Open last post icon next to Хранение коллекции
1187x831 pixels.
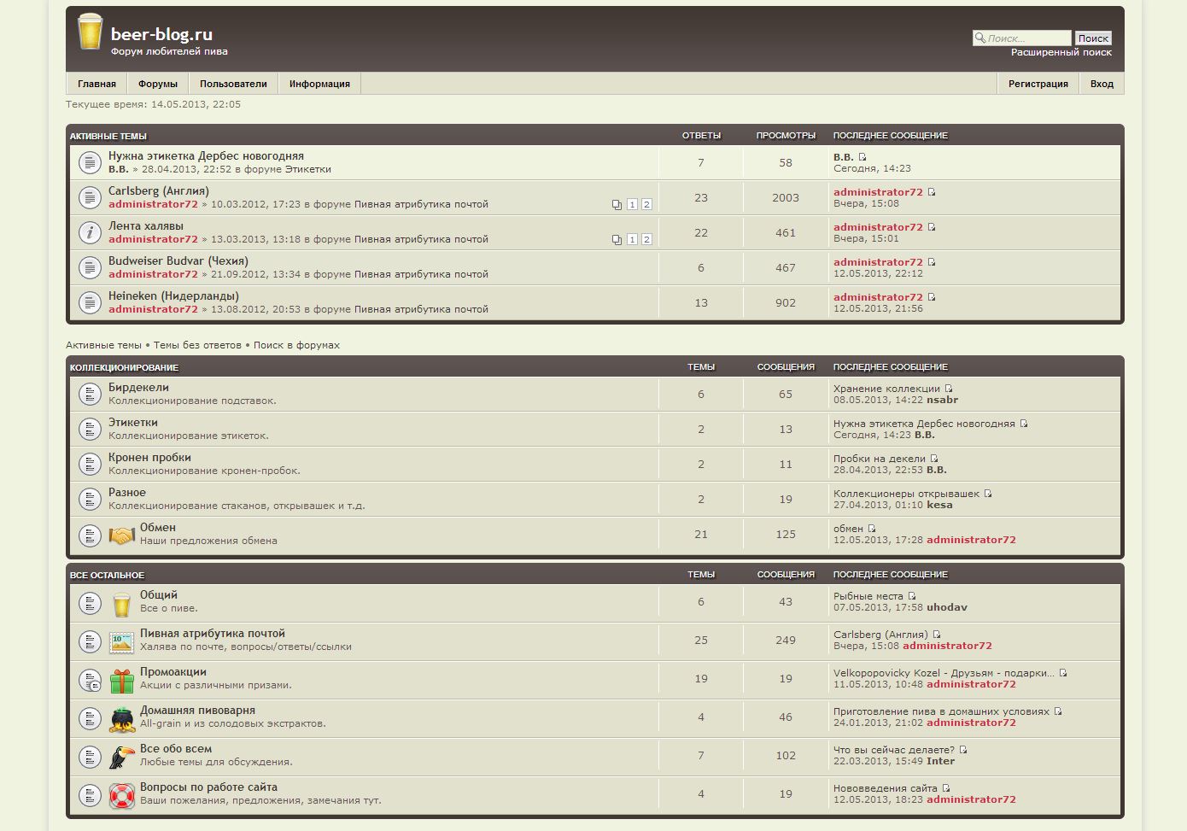[949, 389]
